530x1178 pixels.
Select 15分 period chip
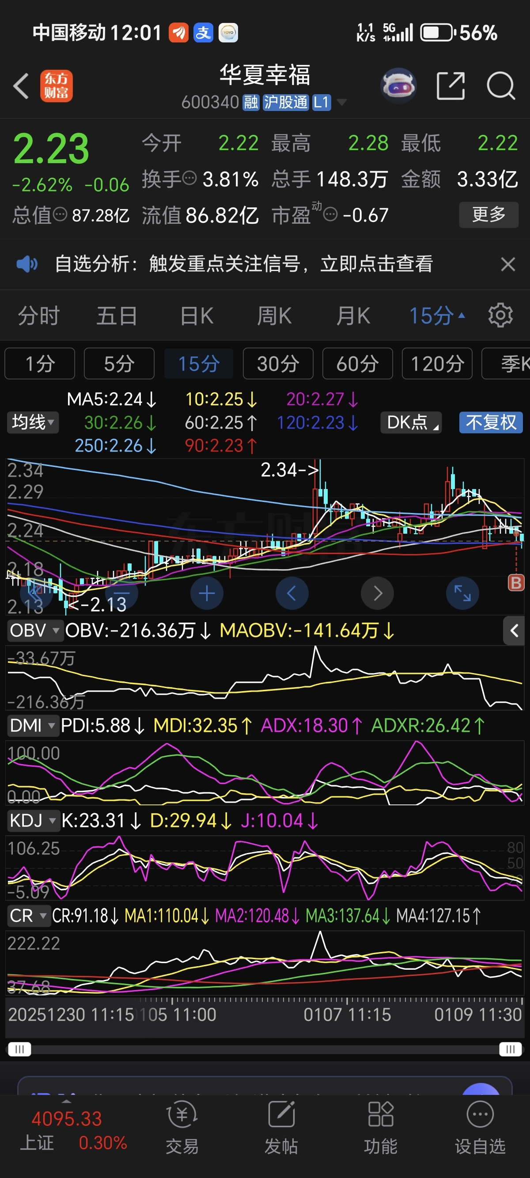[199, 363]
